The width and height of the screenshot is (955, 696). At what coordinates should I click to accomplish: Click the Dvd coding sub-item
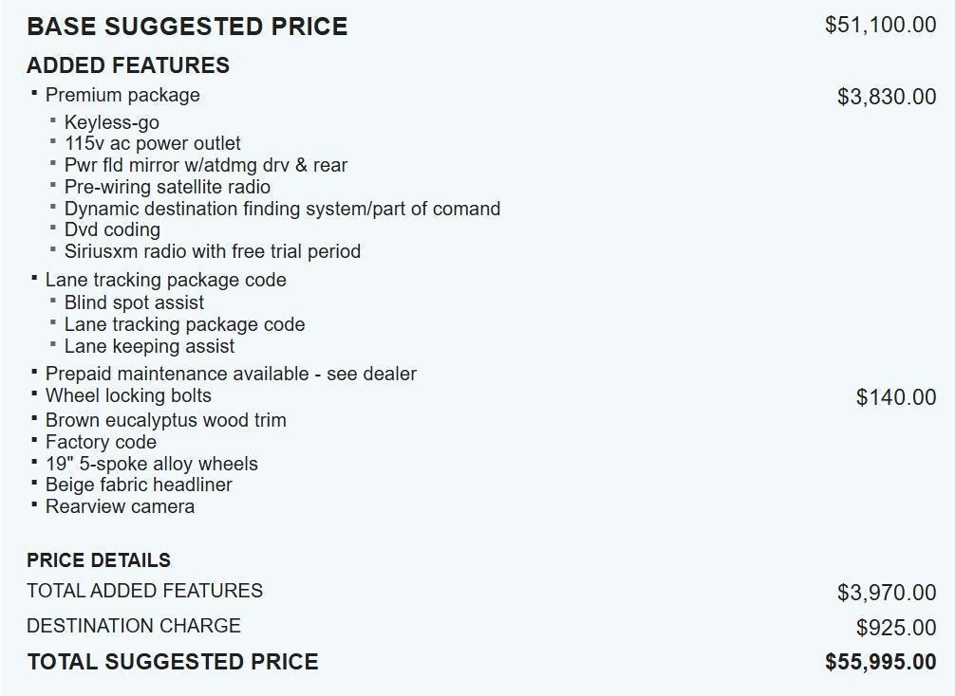tap(112, 229)
